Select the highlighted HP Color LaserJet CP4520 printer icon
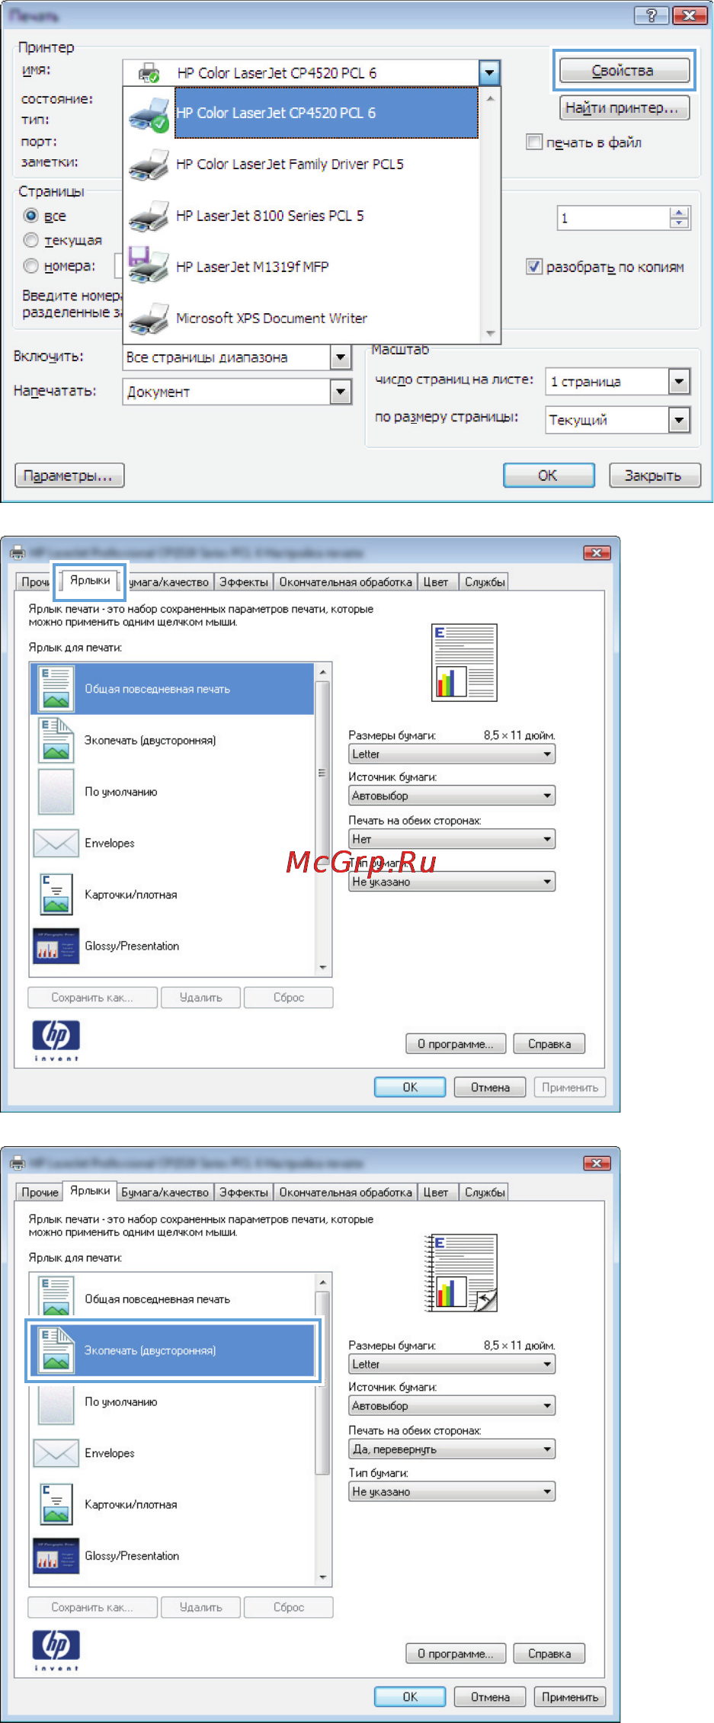This screenshot has width=714, height=1723. 149,114
